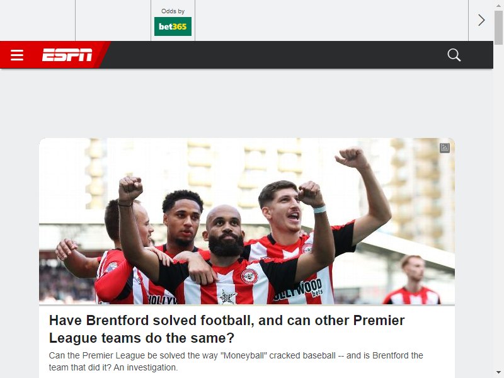Click the vertical scrollbar thumb
Image resolution: width=504 pixels, height=378 pixels.
pos(498,27)
